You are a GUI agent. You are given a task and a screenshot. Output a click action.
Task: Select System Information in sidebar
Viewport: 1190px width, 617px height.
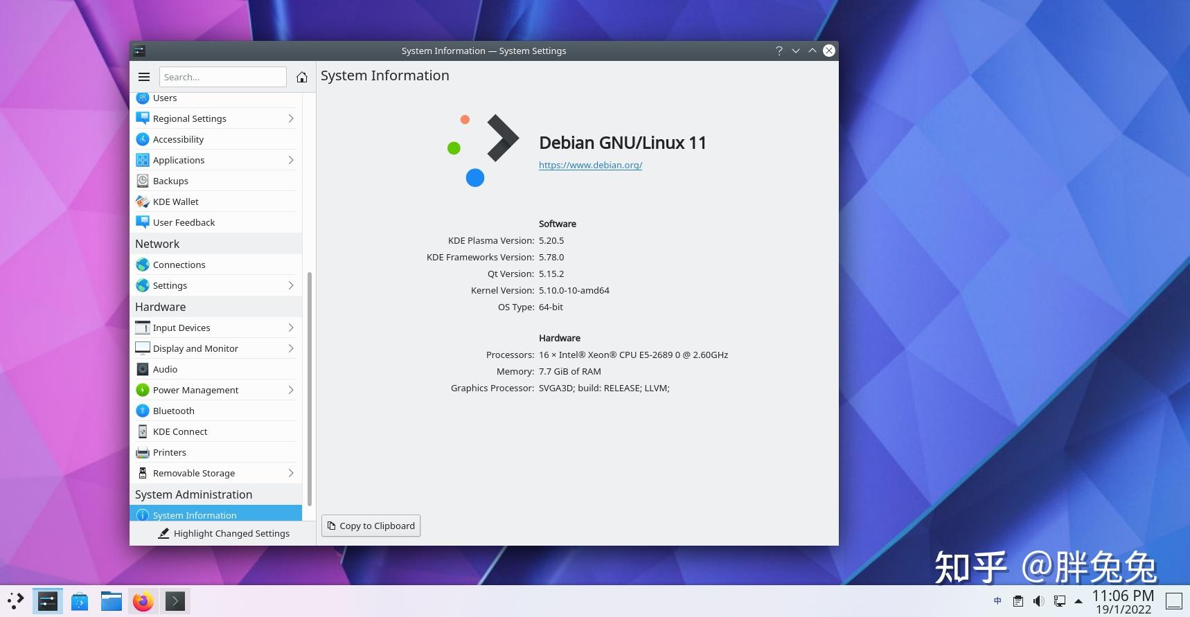(x=215, y=514)
